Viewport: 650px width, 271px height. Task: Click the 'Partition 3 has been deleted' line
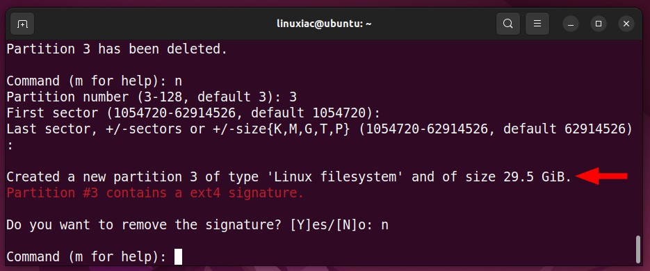[117, 49]
